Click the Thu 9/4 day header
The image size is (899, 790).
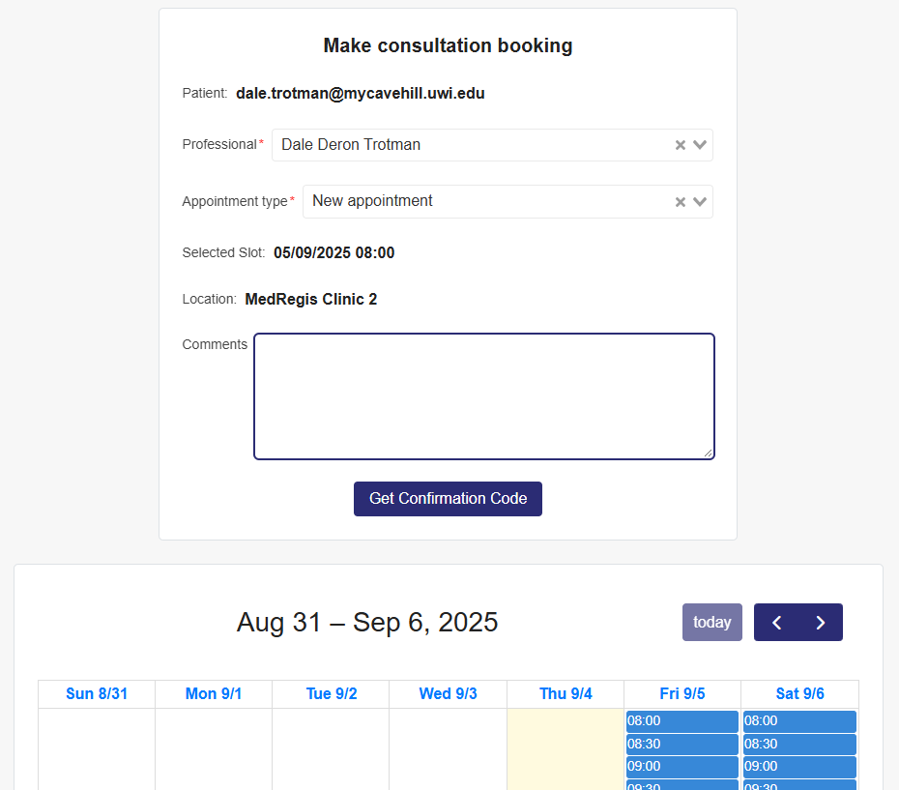(565, 694)
